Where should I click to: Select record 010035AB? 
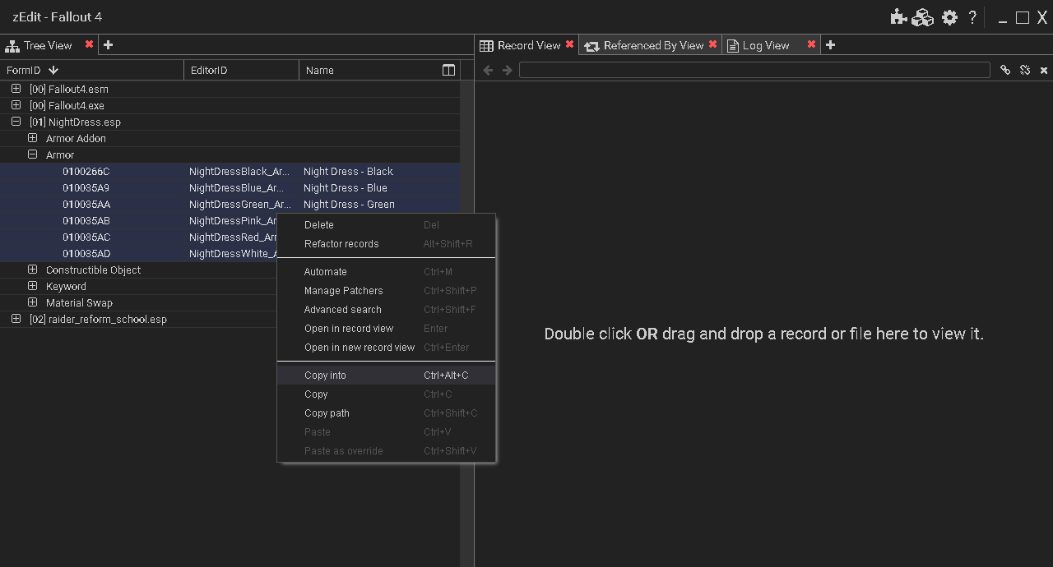pos(138,220)
